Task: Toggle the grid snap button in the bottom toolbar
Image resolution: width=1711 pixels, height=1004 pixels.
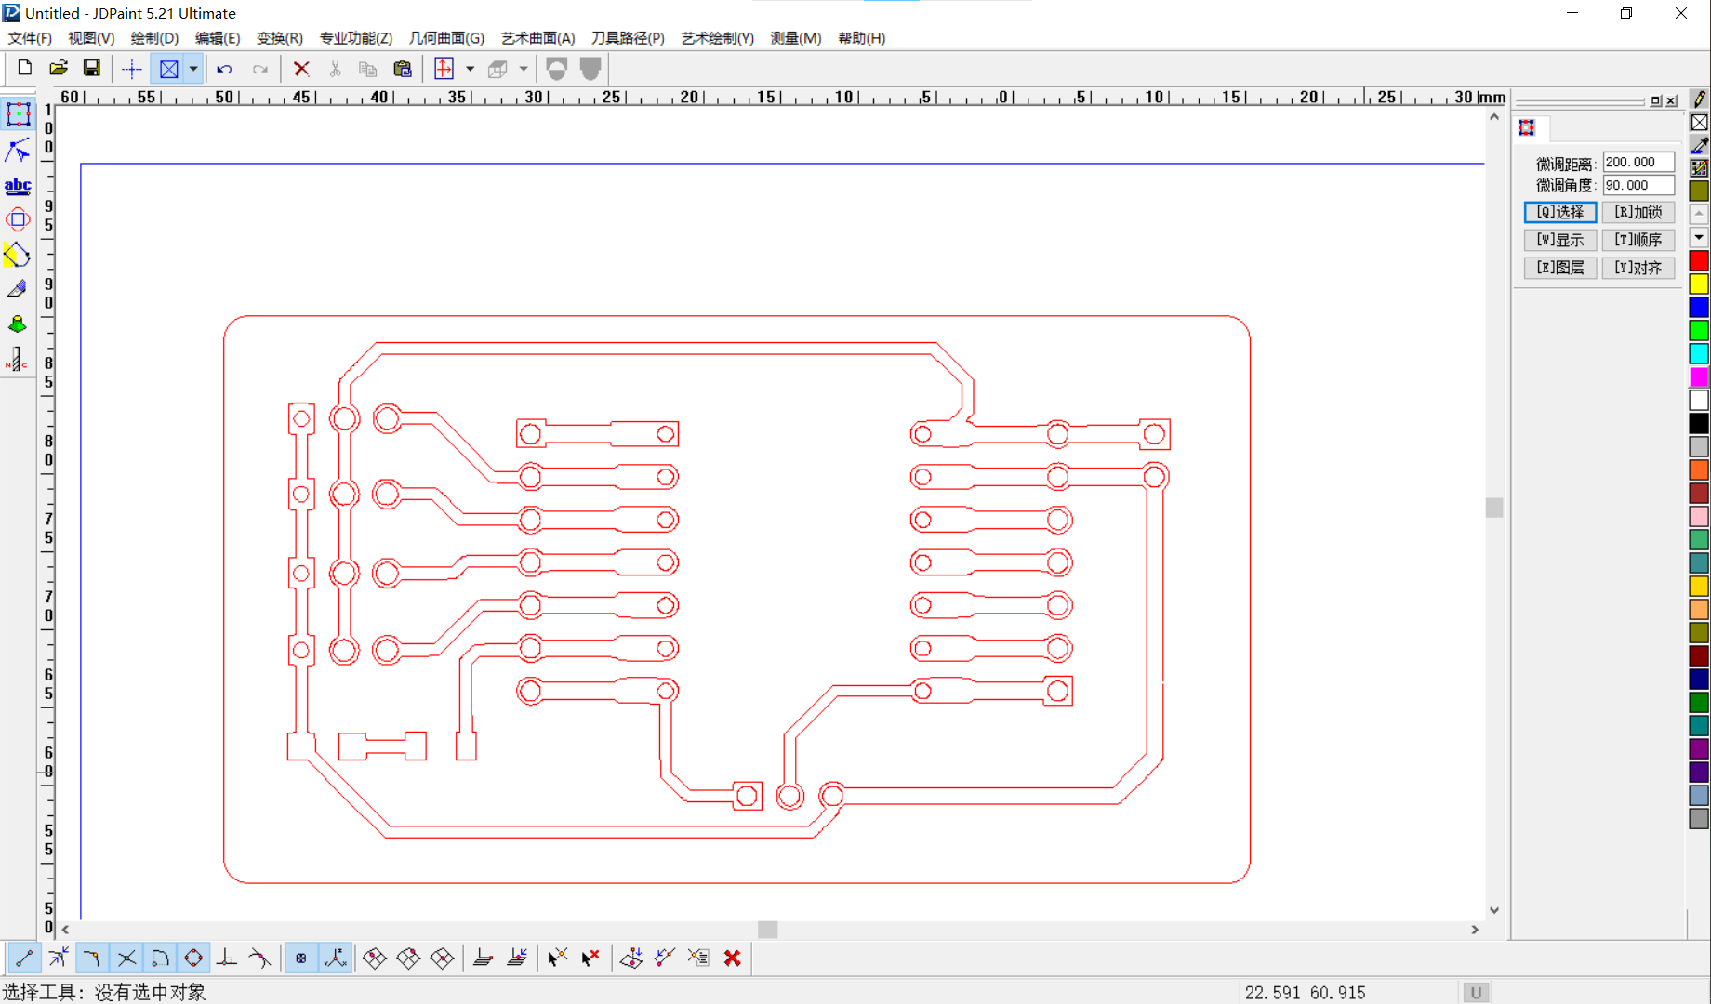Action: (x=301, y=958)
